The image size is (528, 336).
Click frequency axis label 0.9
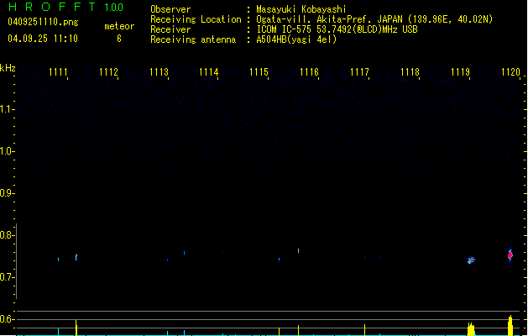(x=7, y=193)
